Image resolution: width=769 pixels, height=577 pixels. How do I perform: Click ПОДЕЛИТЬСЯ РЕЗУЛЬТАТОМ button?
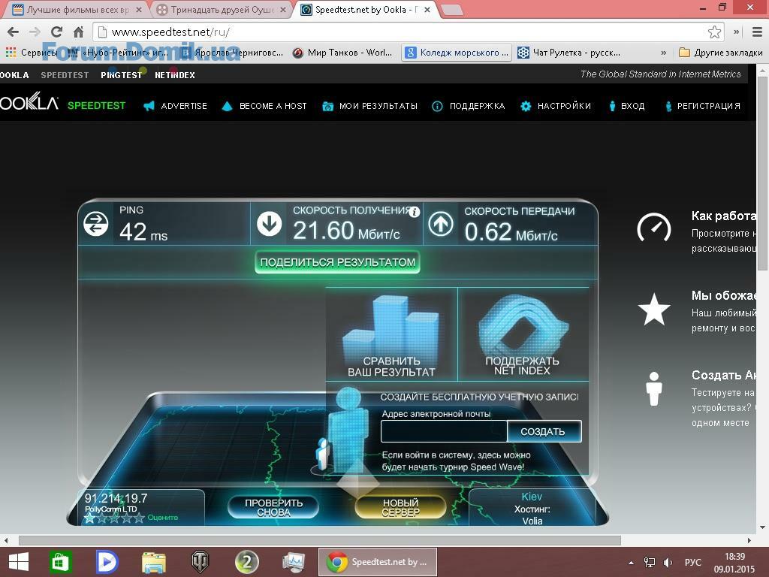tap(337, 262)
